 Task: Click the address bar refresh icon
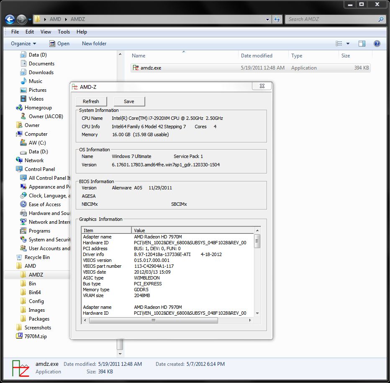(277, 19)
